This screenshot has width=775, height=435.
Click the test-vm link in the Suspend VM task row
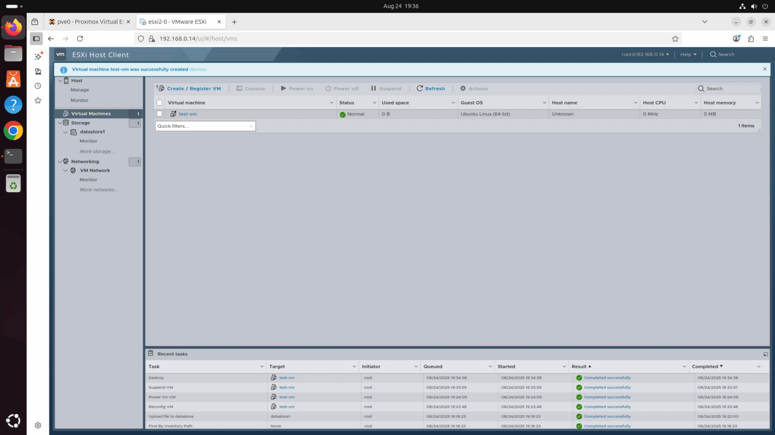pyautogui.click(x=287, y=387)
